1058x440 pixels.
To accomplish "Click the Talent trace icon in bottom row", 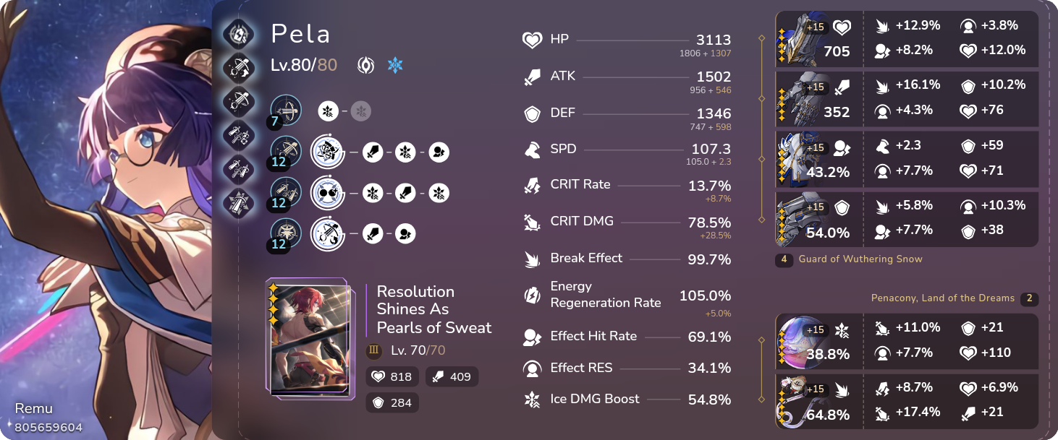I will (285, 234).
